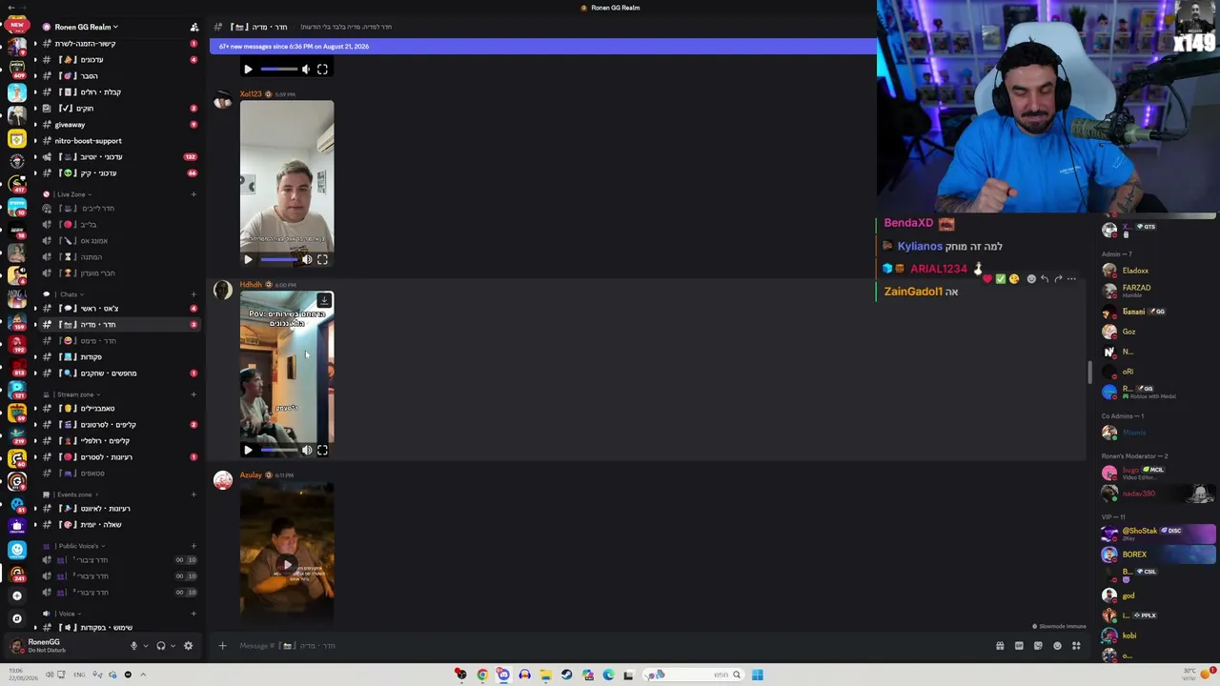Image resolution: width=1220 pixels, height=686 pixels.
Task: Mute the audio on Xol123's video
Action: tap(306, 259)
